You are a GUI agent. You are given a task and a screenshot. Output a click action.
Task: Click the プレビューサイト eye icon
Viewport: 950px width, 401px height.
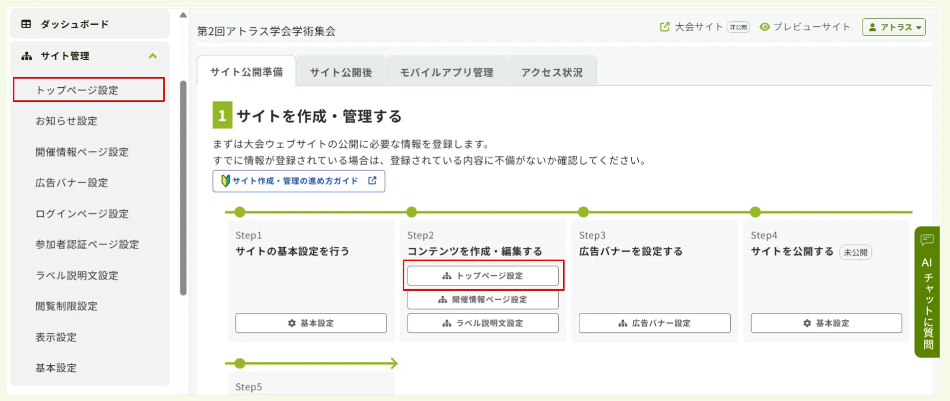(764, 27)
